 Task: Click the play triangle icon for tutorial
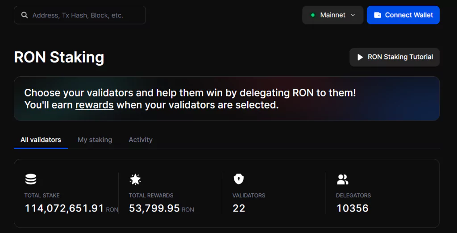coord(360,57)
